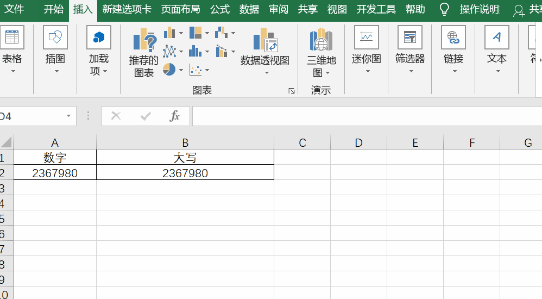Select column A header

(x=55, y=142)
